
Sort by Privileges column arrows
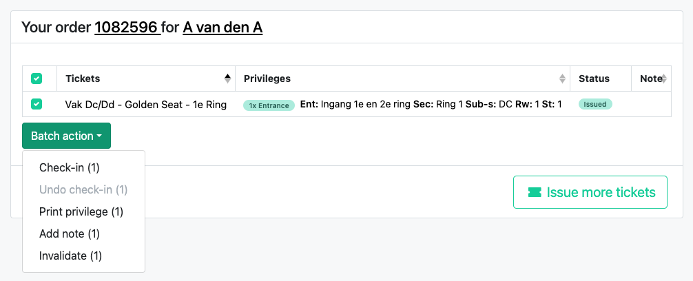[562, 79]
